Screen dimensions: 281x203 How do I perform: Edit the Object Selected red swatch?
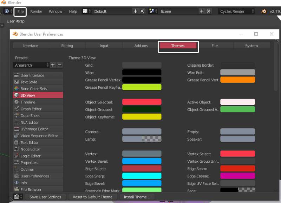pos(142,102)
